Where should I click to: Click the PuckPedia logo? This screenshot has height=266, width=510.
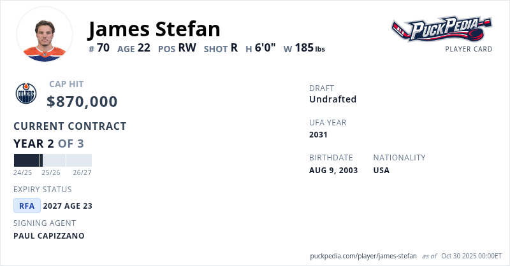coord(441,29)
